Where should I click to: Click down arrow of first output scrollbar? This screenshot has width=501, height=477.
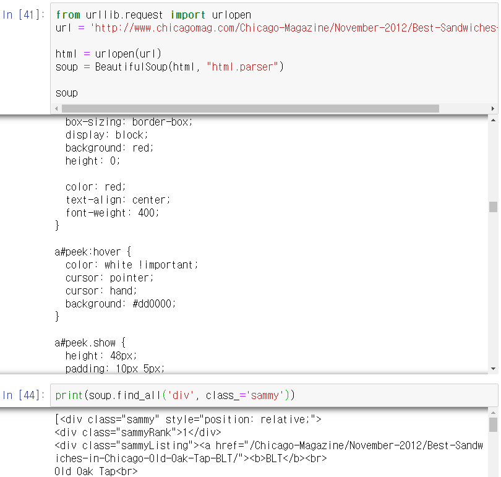[x=493, y=369]
